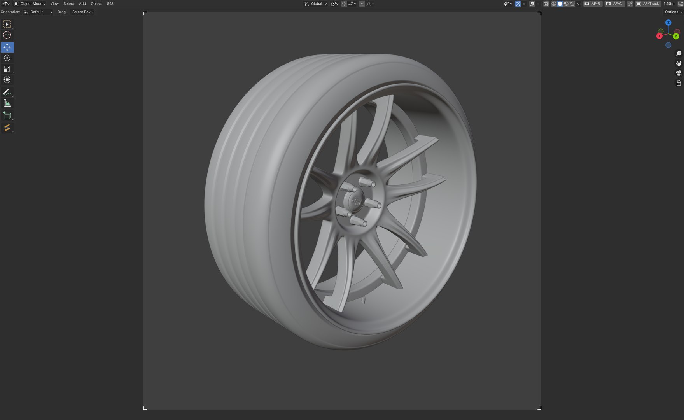
Task: Switch to solid shading mode
Action: click(x=560, y=4)
